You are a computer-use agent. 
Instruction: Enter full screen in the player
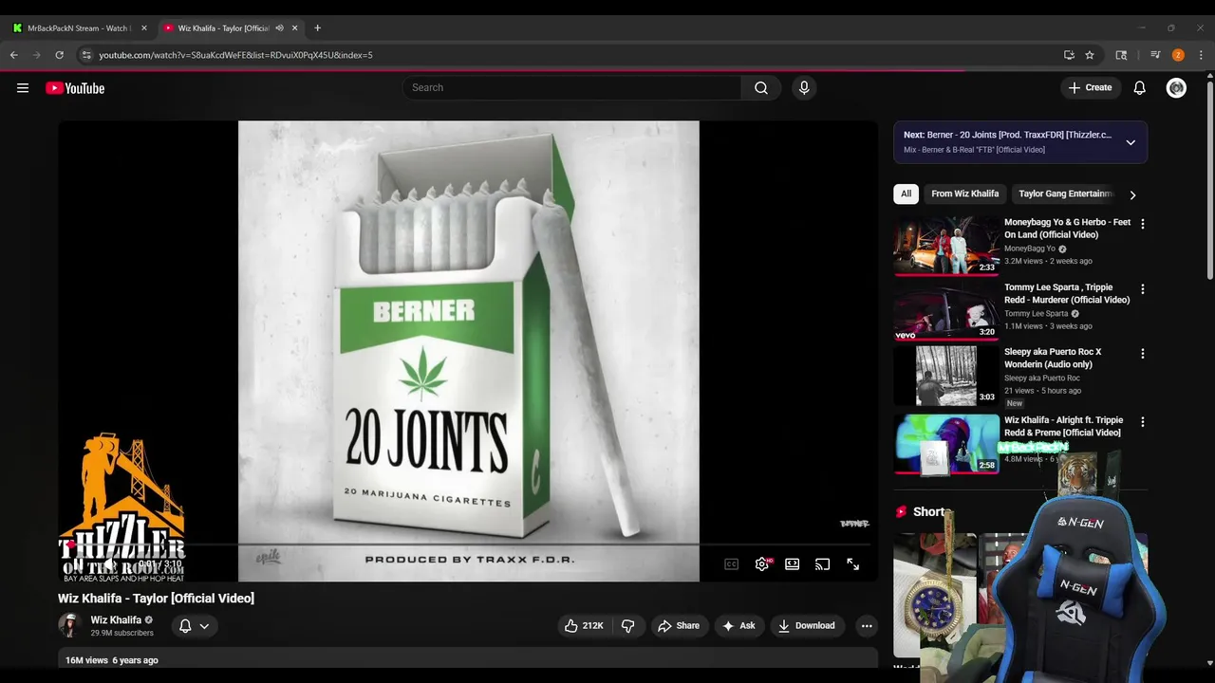pos(853,564)
